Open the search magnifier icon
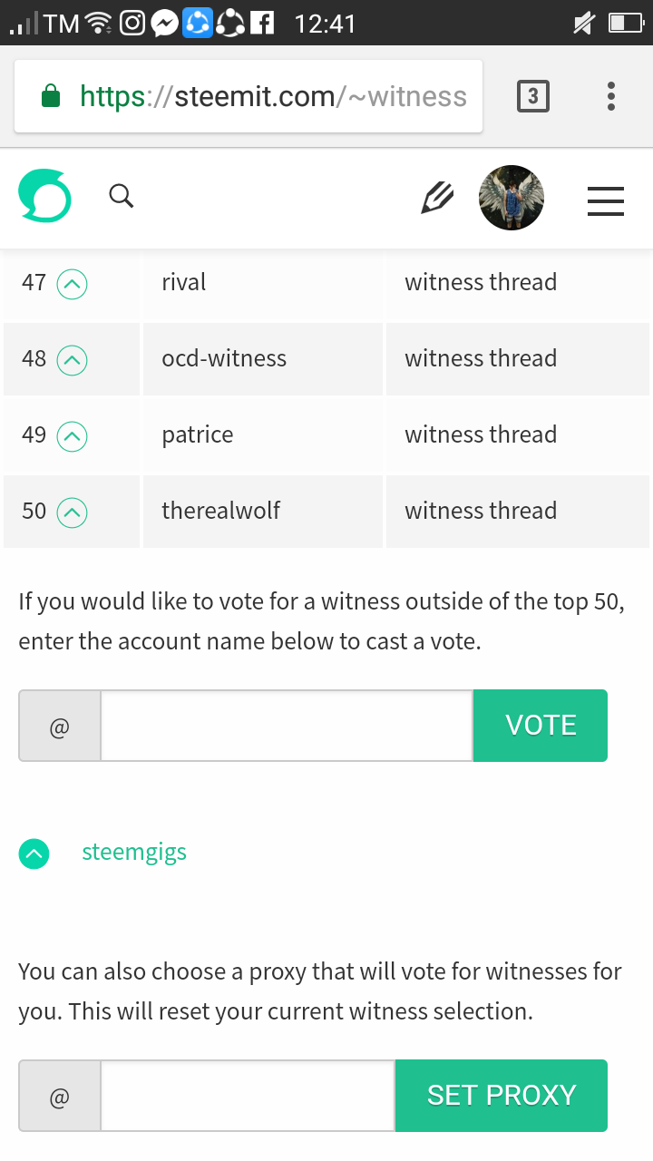The image size is (653, 1161). coord(122,196)
